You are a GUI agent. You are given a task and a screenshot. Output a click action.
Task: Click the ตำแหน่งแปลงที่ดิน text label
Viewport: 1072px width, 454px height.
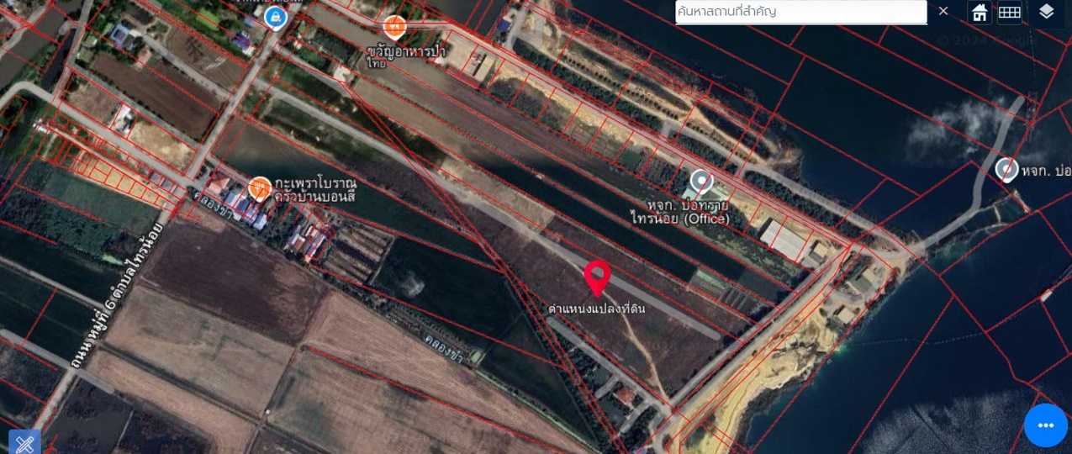[597, 309]
